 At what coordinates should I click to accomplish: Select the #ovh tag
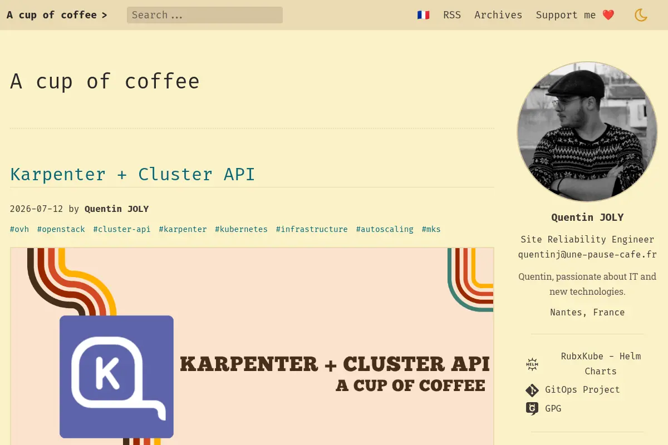pyautogui.click(x=19, y=229)
